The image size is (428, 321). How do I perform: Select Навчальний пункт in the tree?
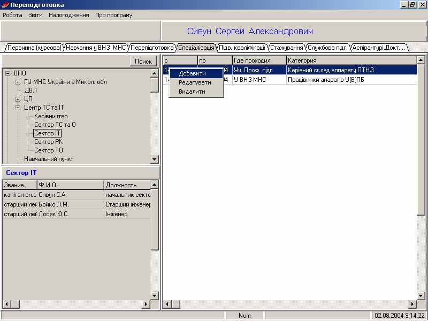point(49,159)
